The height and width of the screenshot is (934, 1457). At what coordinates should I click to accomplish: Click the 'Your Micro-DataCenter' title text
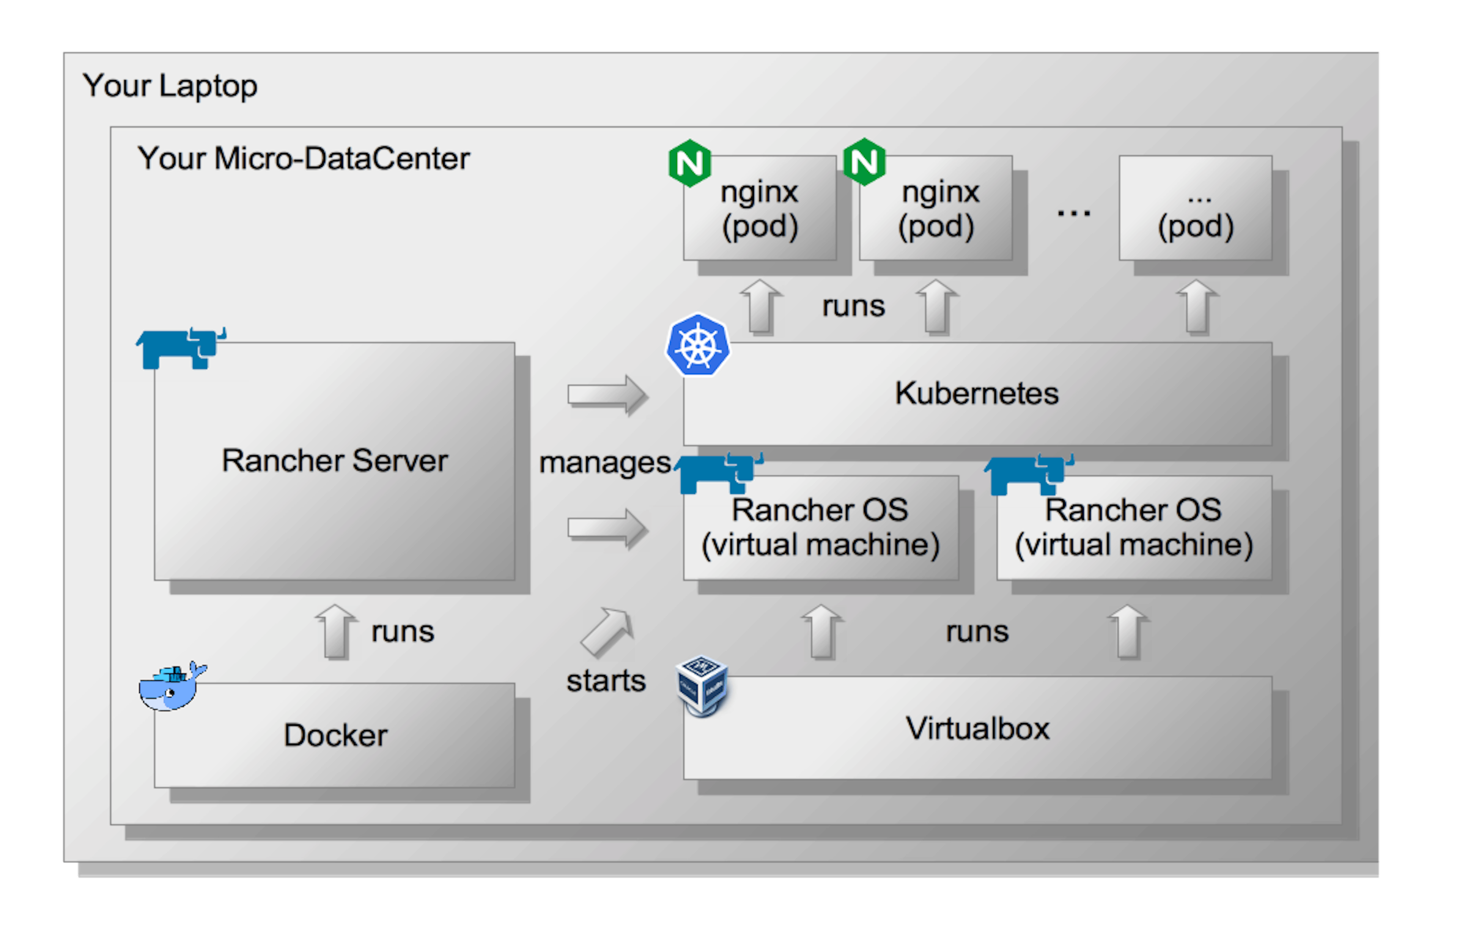pyautogui.click(x=304, y=159)
